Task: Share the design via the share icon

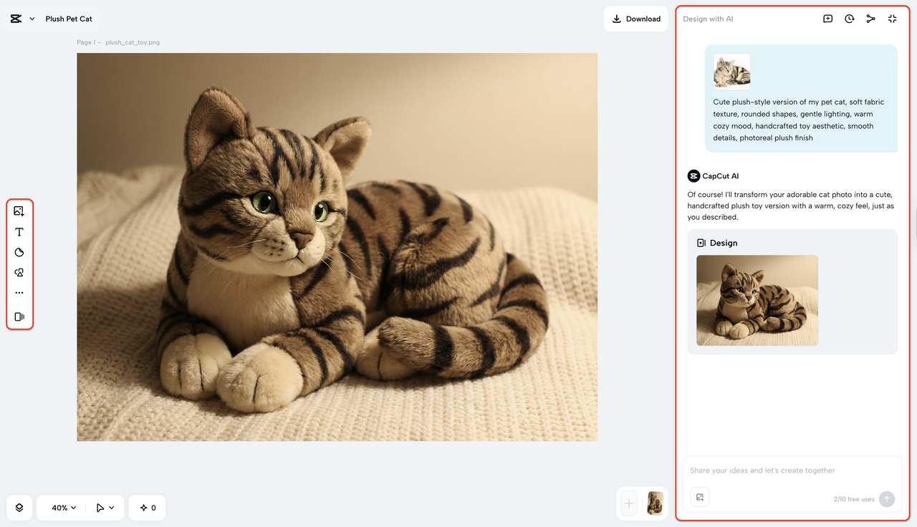Action: (870, 19)
